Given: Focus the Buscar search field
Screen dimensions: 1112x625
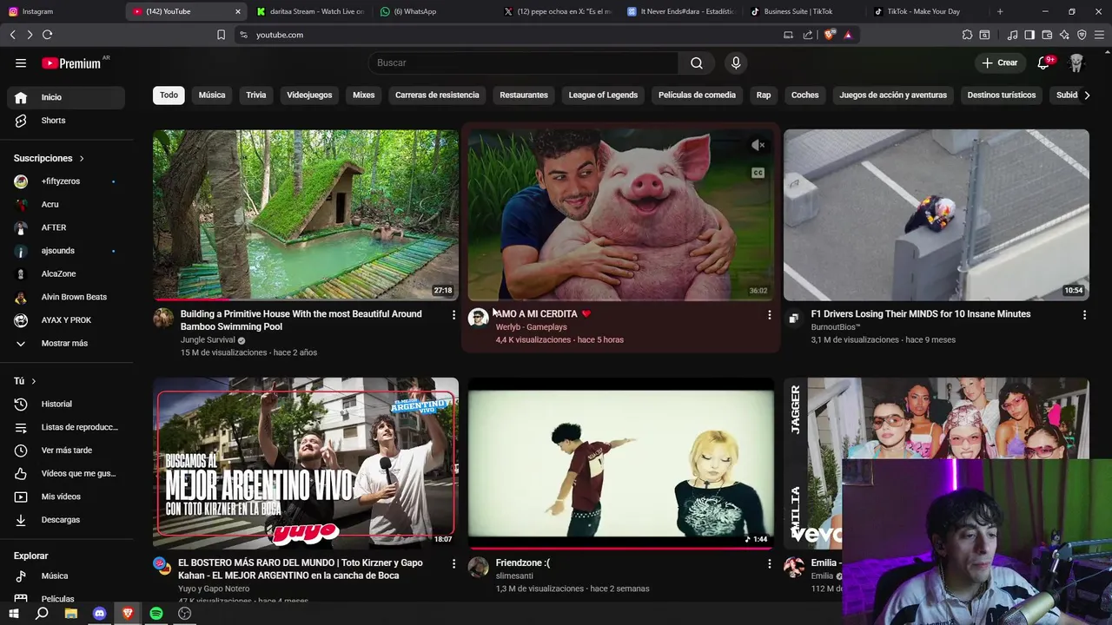Looking at the screenshot, I should (x=524, y=62).
